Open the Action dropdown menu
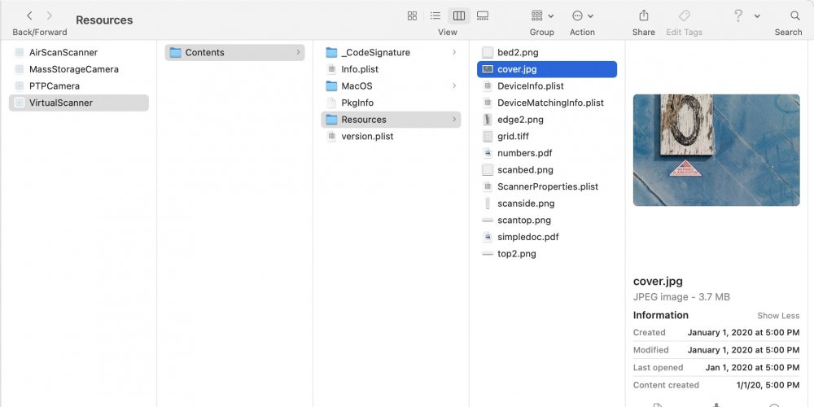The height and width of the screenshot is (407, 814). coord(582,15)
